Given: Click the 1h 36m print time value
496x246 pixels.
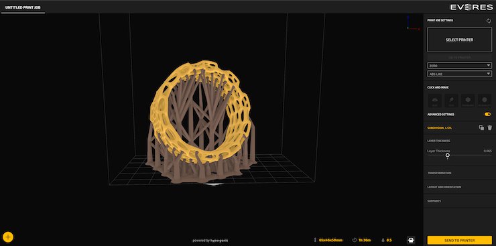Looking at the screenshot, I should [x=365, y=241].
